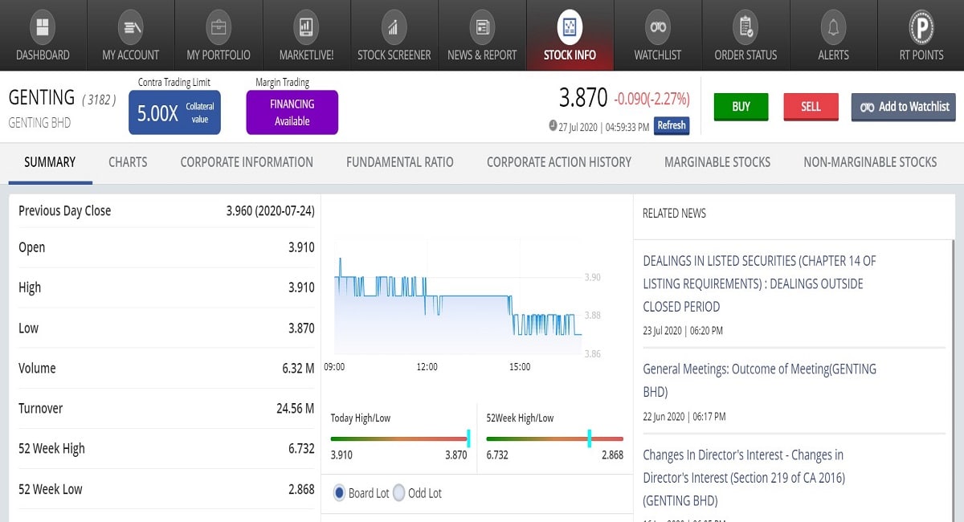Click the Related News heading

[674, 214]
